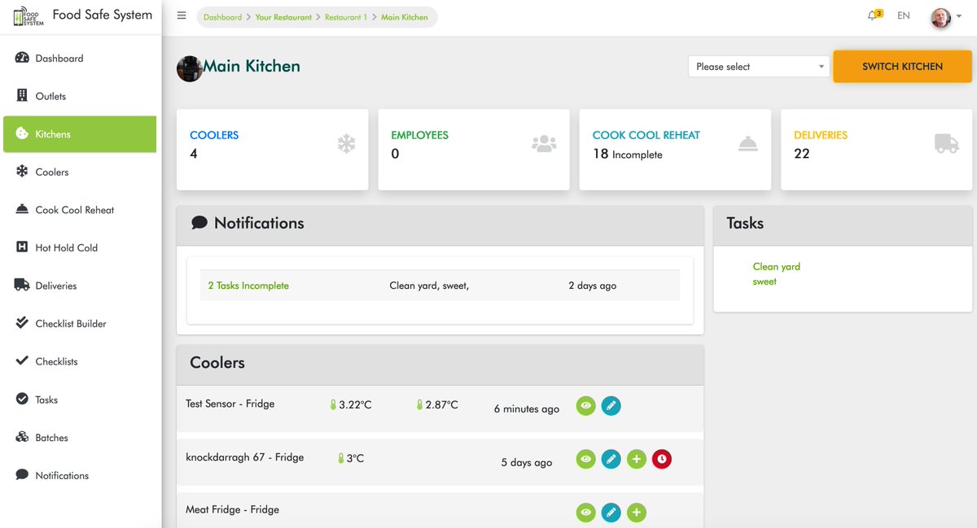The width and height of the screenshot is (977, 528).
Task: Click the Hot Hold Cold H icon
Action: pyautogui.click(x=22, y=247)
